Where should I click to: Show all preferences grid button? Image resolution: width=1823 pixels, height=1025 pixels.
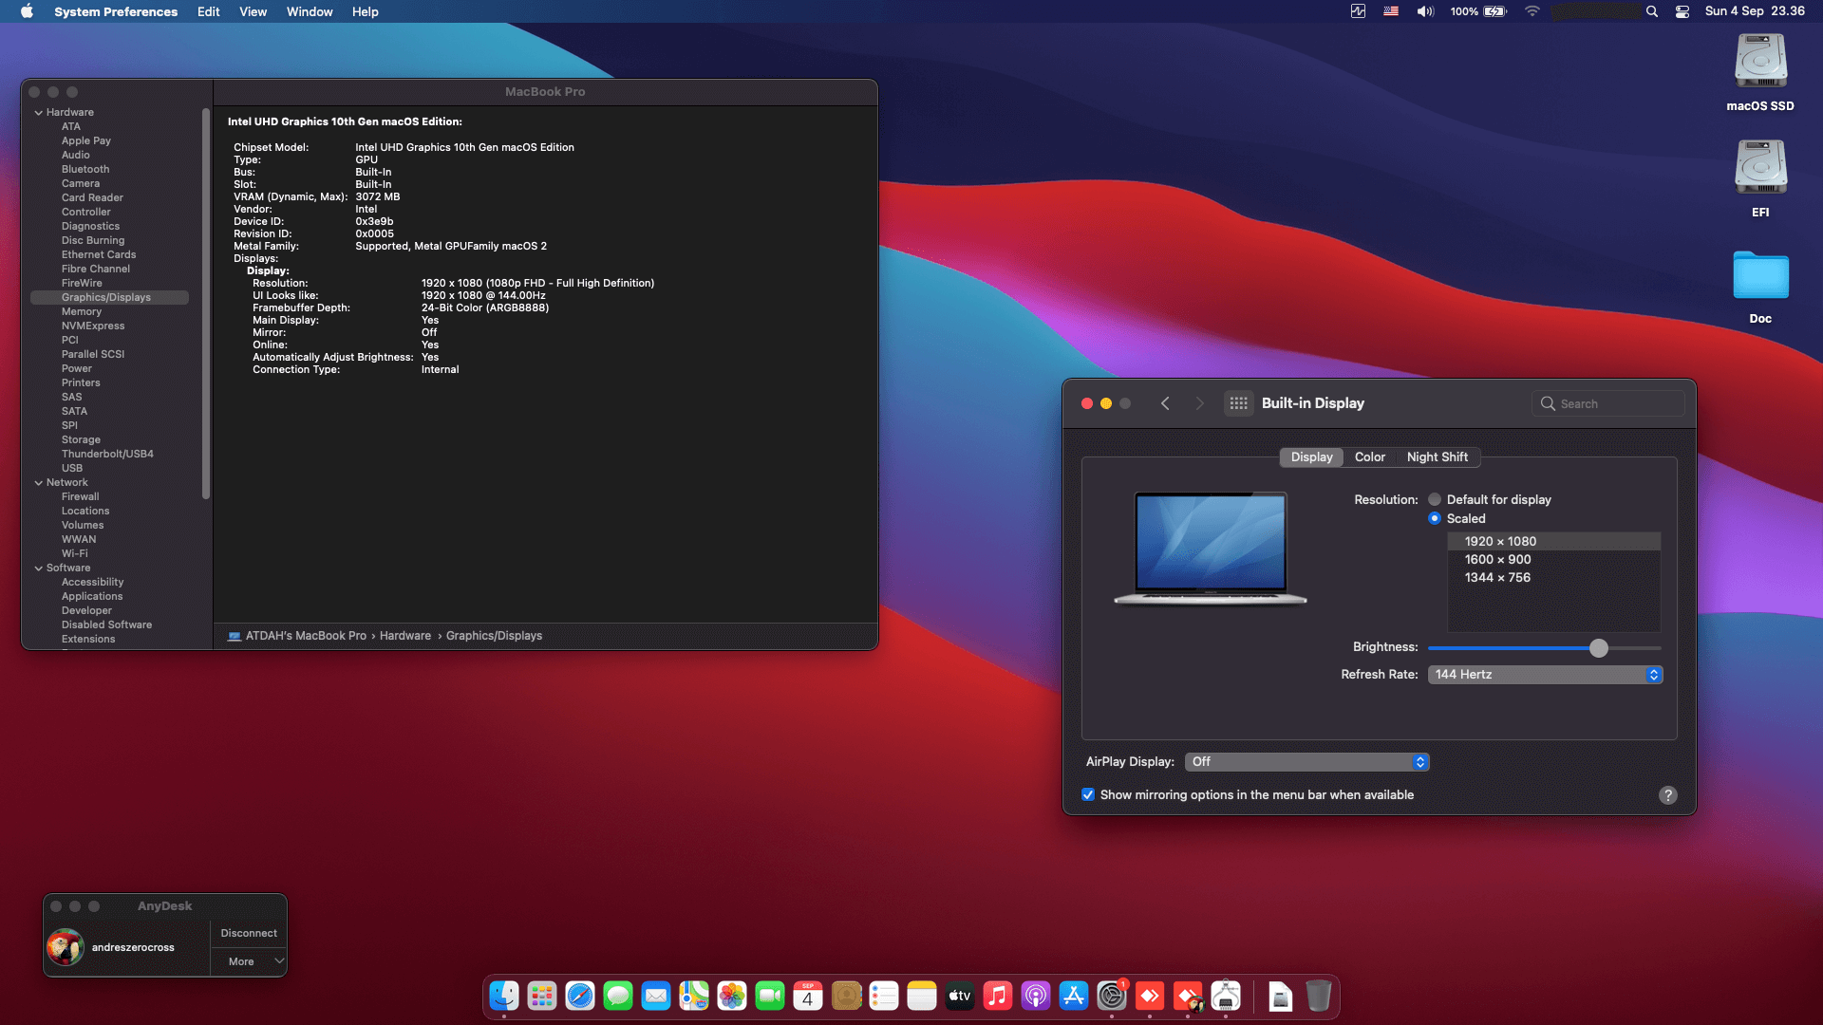click(x=1239, y=403)
